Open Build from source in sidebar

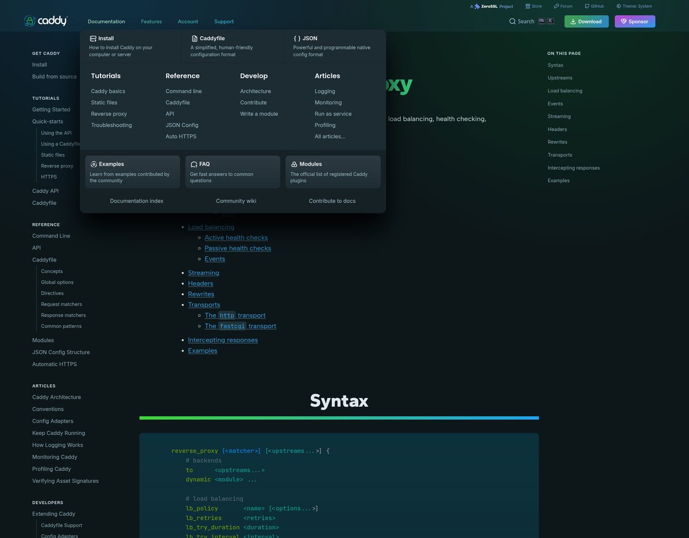pos(55,76)
